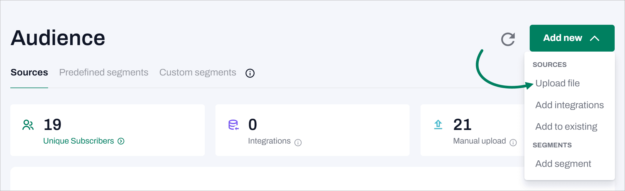Open the Unique Subscribers link
Image resolution: width=625 pixels, height=191 pixels.
78,141
